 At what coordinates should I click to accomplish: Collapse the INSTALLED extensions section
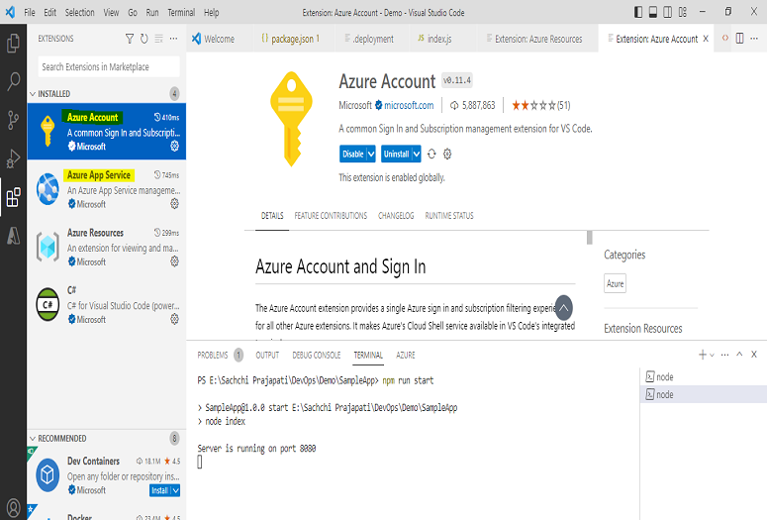tap(33, 93)
